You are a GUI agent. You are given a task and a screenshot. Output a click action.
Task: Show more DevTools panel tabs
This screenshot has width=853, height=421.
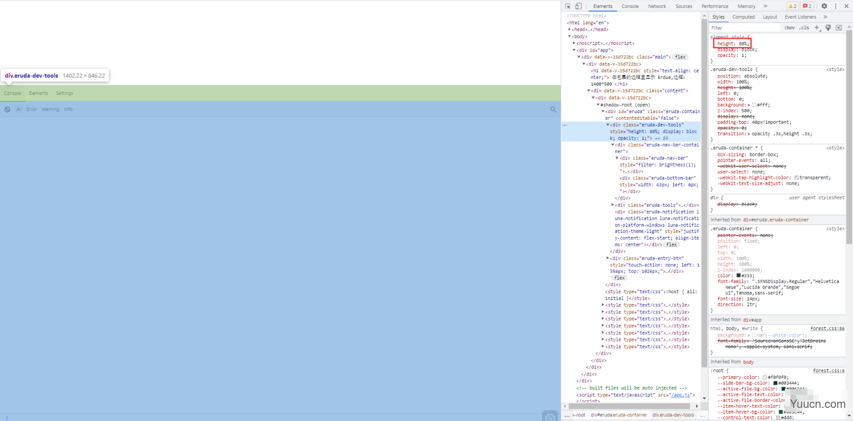click(765, 6)
